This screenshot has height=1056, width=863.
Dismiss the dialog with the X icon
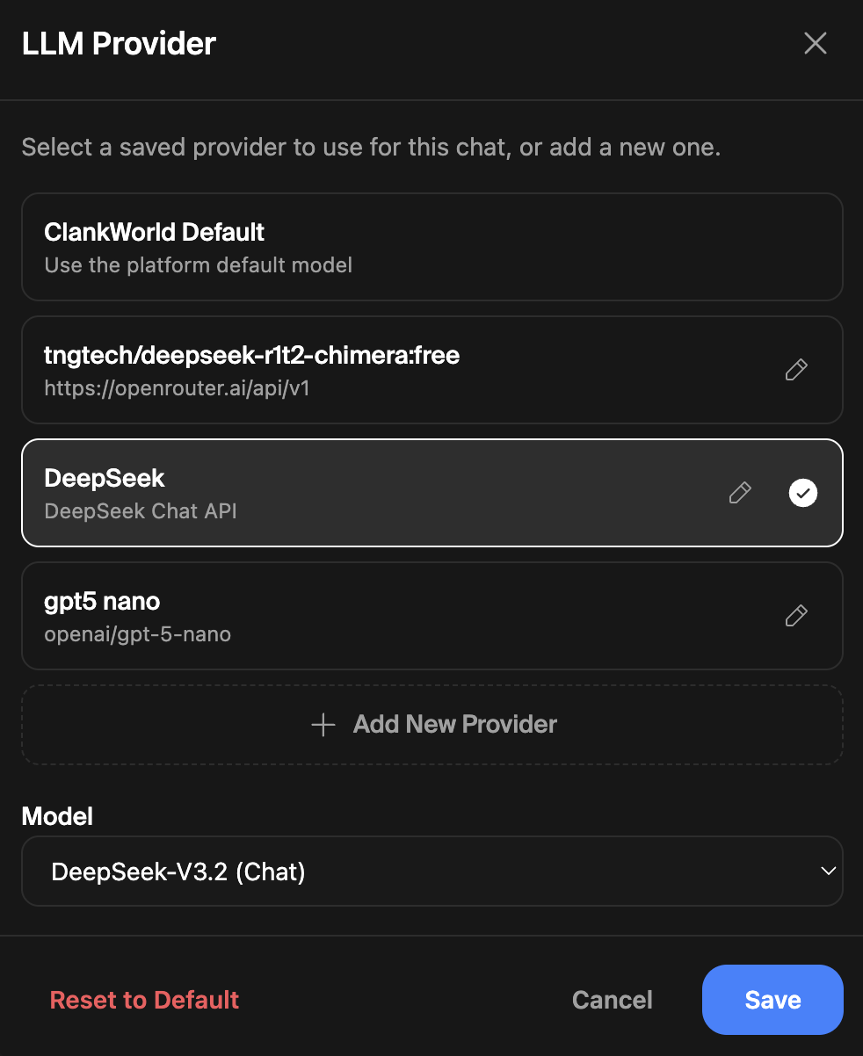click(x=815, y=43)
